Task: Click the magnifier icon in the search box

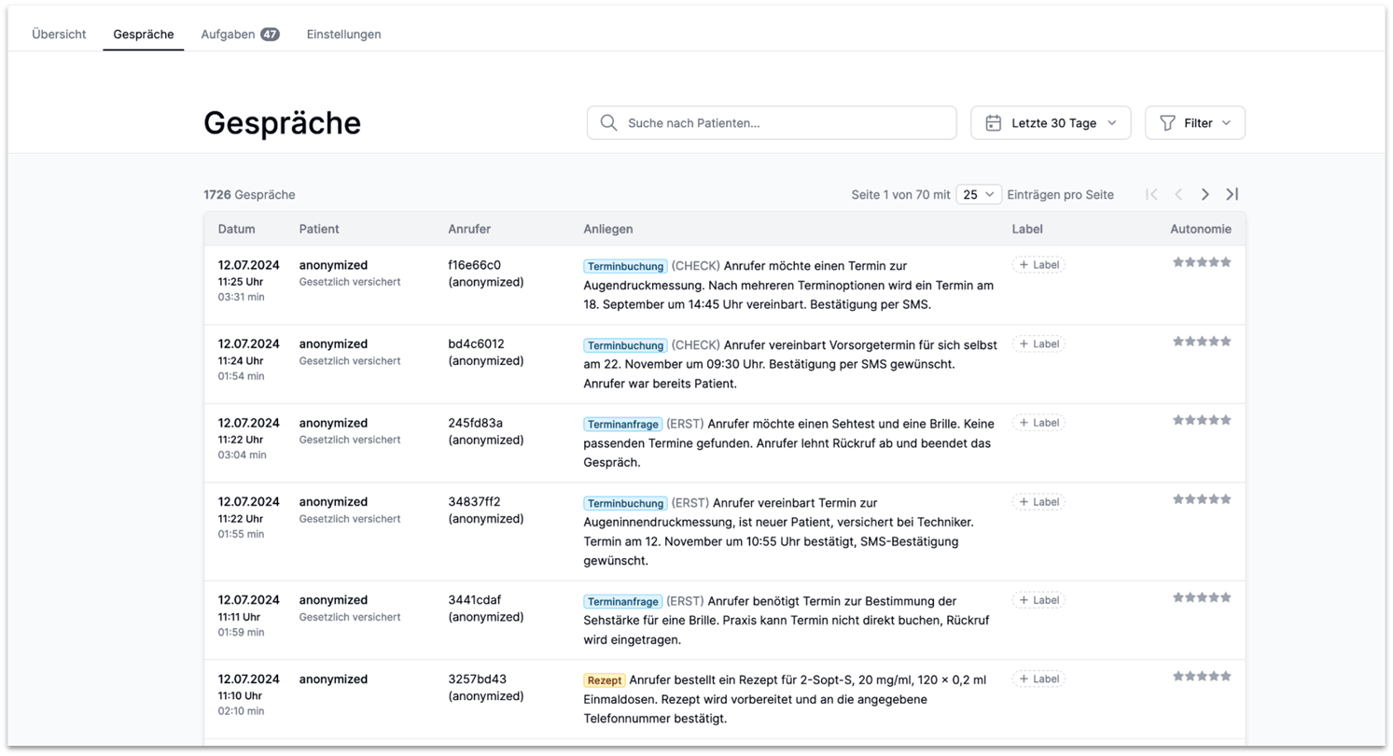Action: [x=608, y=122]
